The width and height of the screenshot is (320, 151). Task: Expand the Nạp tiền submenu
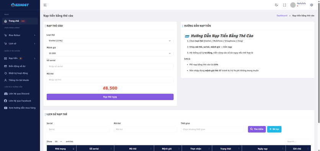(20, 58)
